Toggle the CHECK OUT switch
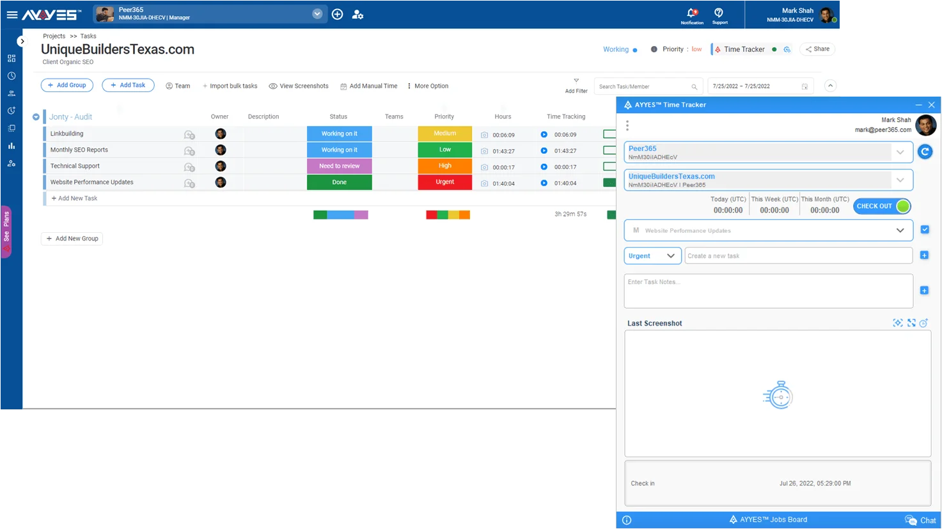Image resolution: width=942 pixels, height=529 pixels. tap(882, 206)
